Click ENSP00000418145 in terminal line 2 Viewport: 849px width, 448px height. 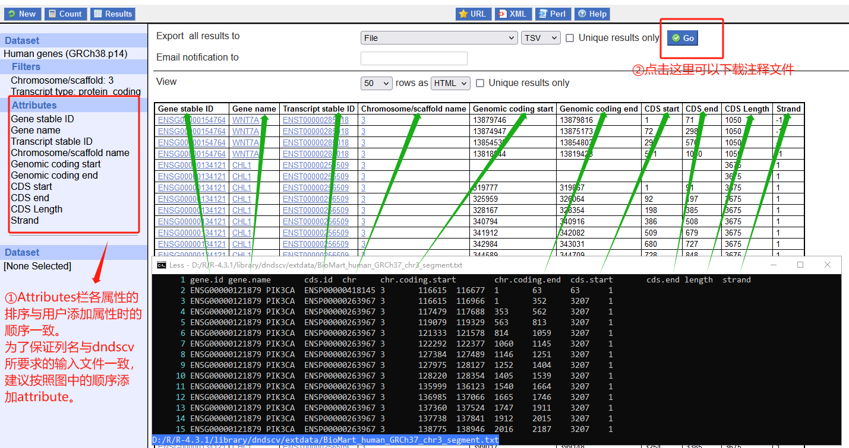click(340, 290)
